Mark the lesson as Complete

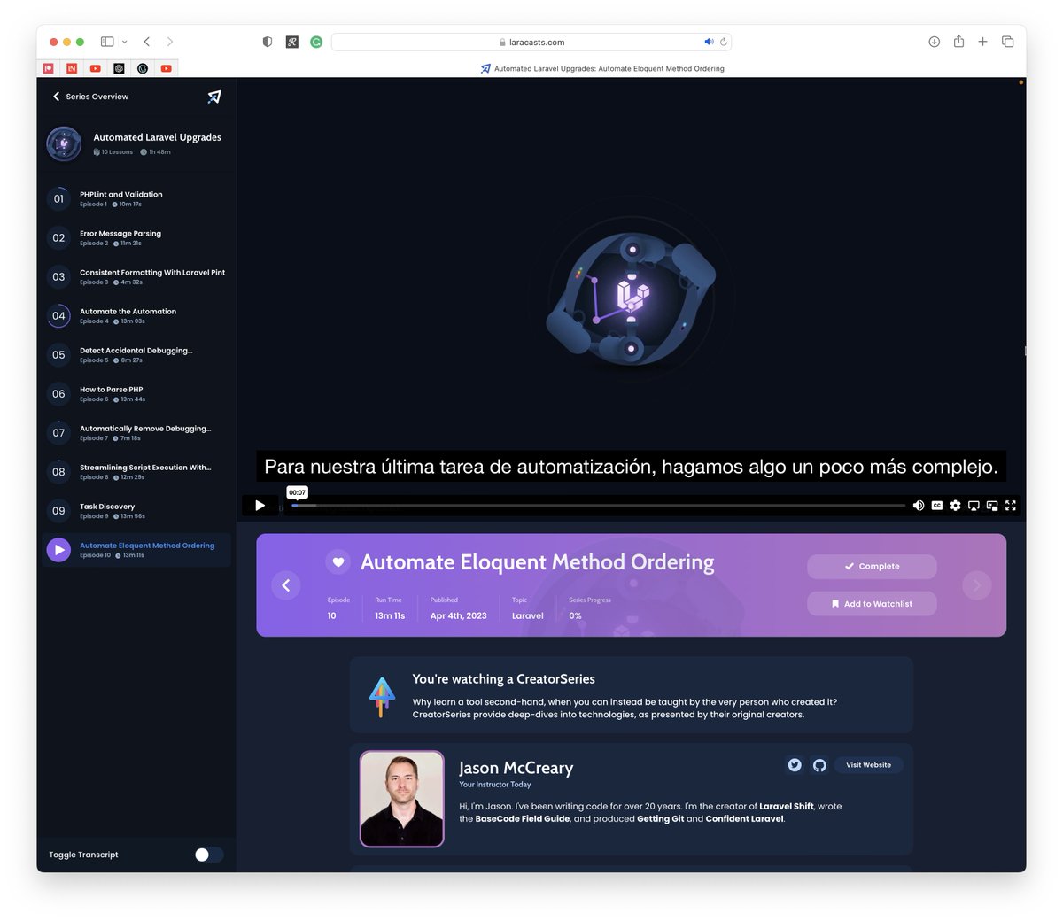click(872, 567)
